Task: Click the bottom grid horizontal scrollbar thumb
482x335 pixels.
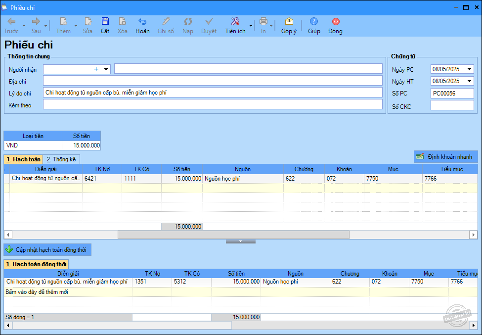Action: [122, 325]
